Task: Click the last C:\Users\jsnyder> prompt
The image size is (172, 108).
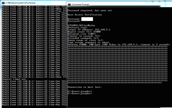Action: tap(80, 94)
